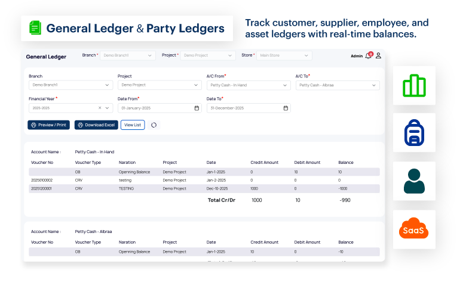Open the header Project dropdown

click(208, 55)
